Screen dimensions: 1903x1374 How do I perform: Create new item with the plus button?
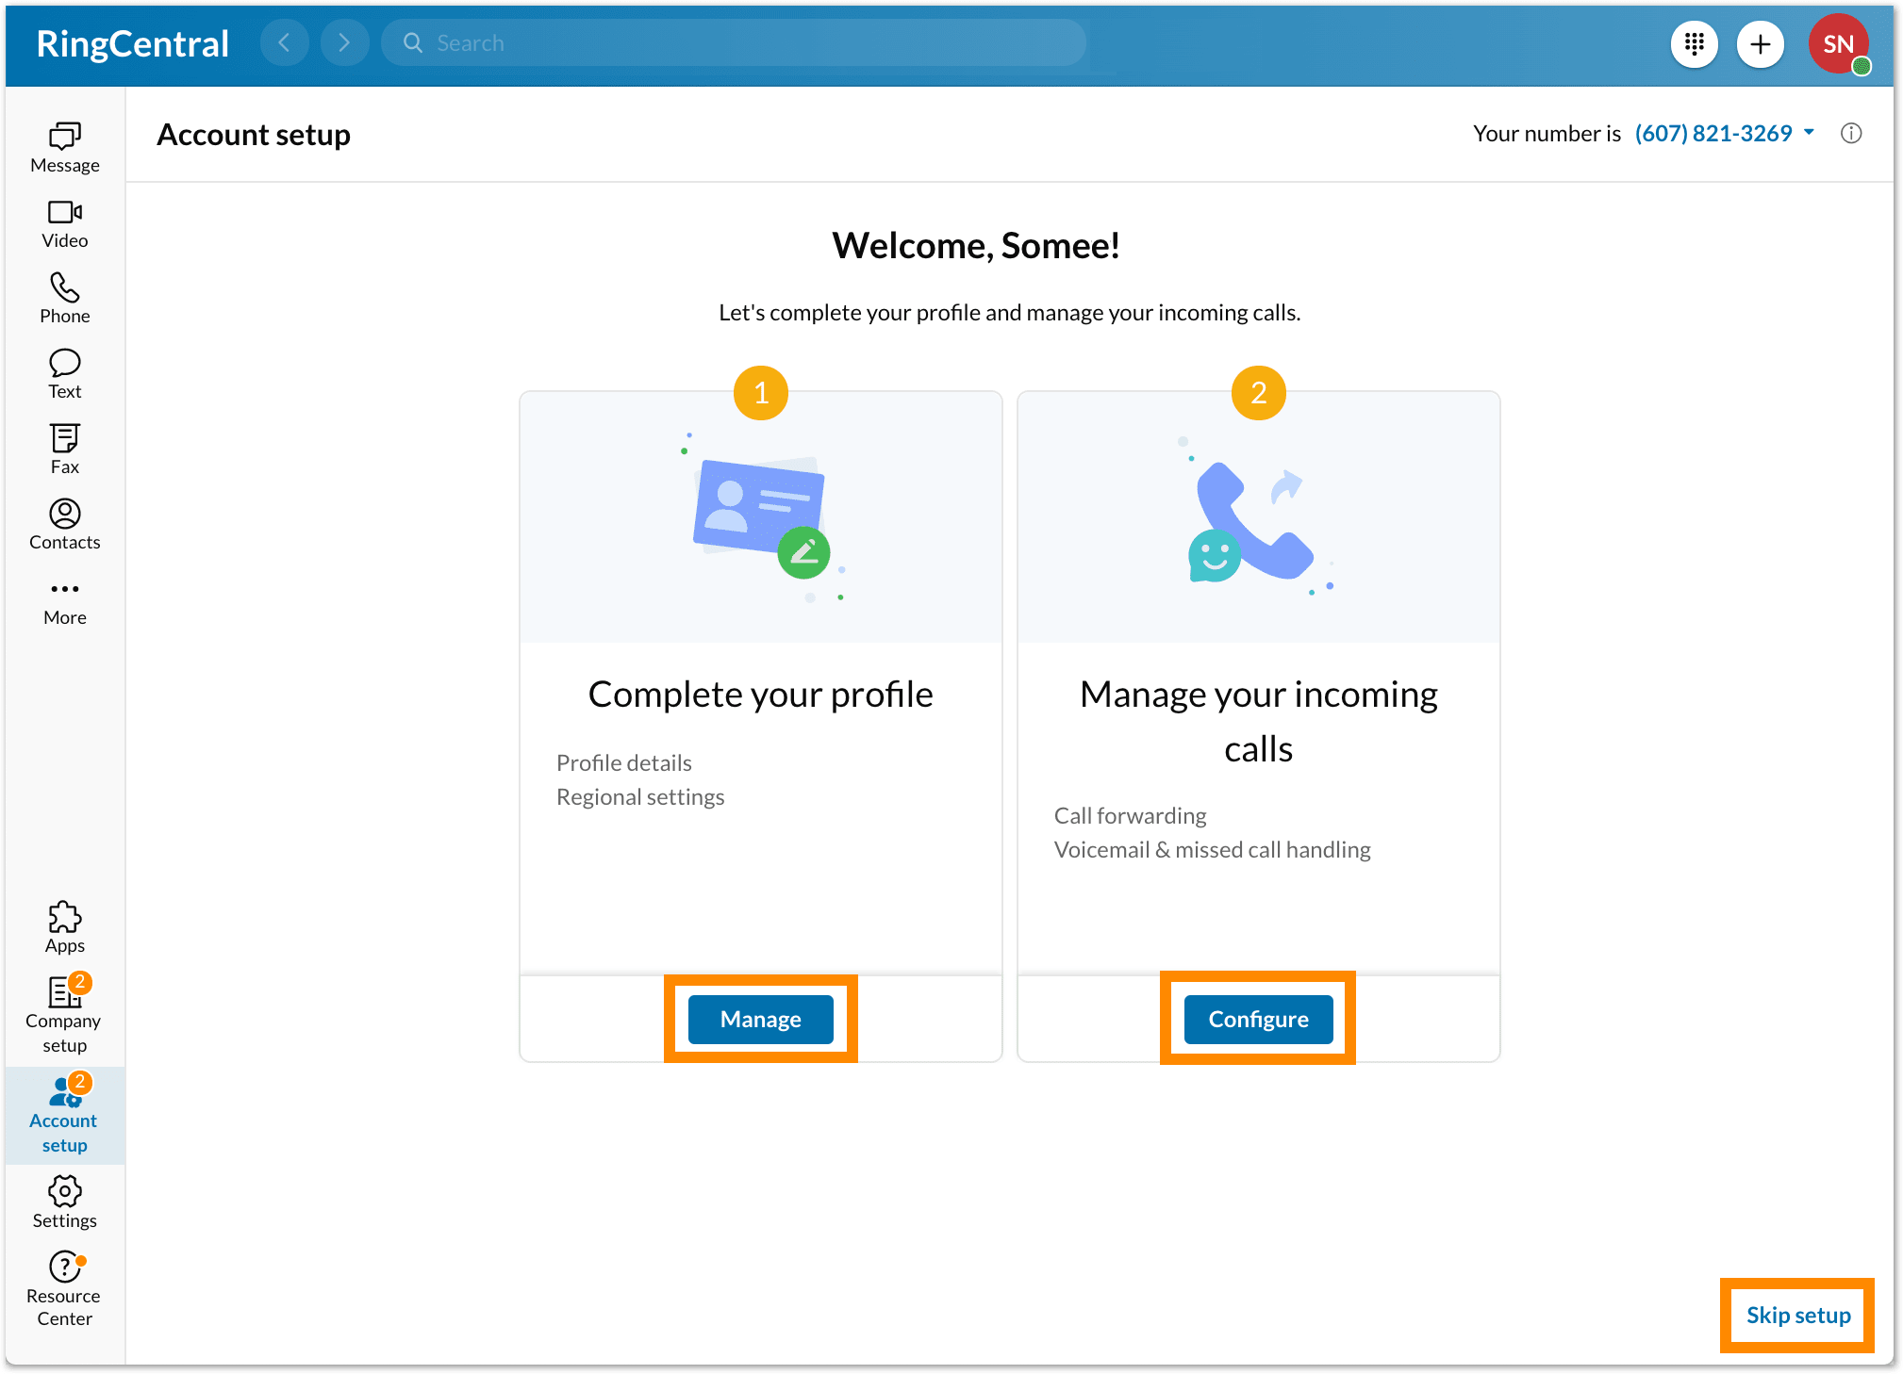coord(1761,43)
